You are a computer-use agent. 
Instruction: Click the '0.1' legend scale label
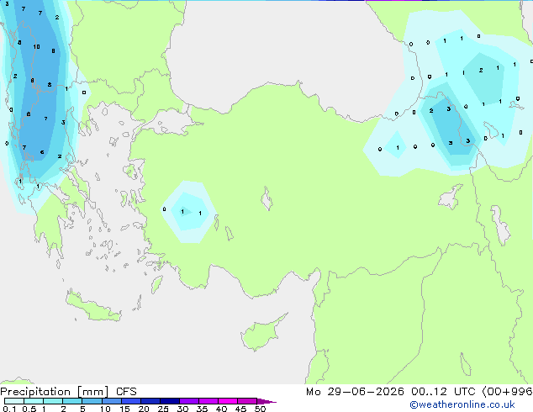9,409
